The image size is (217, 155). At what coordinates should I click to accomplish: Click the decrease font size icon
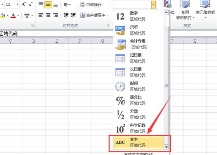30,5
